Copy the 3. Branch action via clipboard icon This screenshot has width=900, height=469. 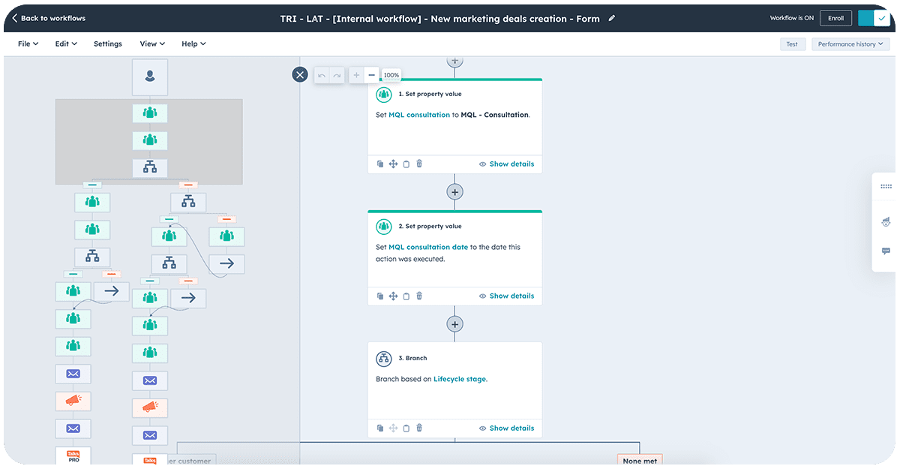(x=406, y=428)
